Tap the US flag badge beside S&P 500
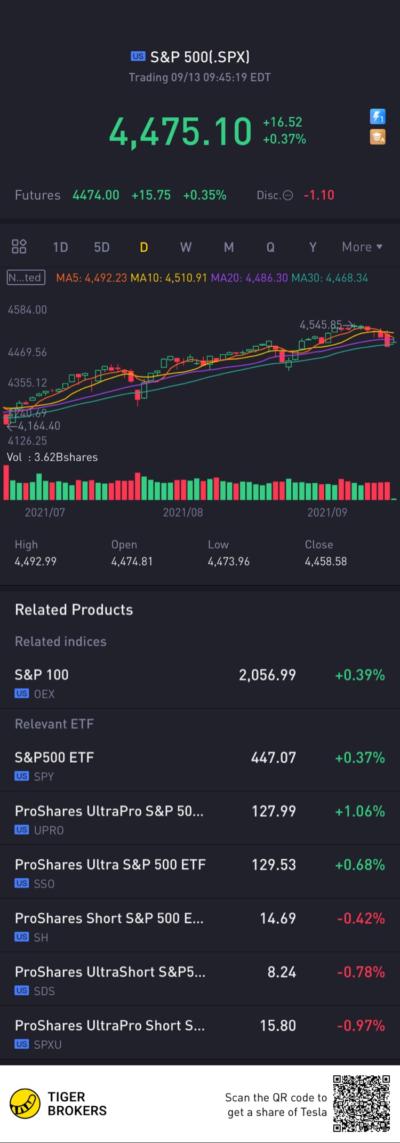 click(138, 56)
